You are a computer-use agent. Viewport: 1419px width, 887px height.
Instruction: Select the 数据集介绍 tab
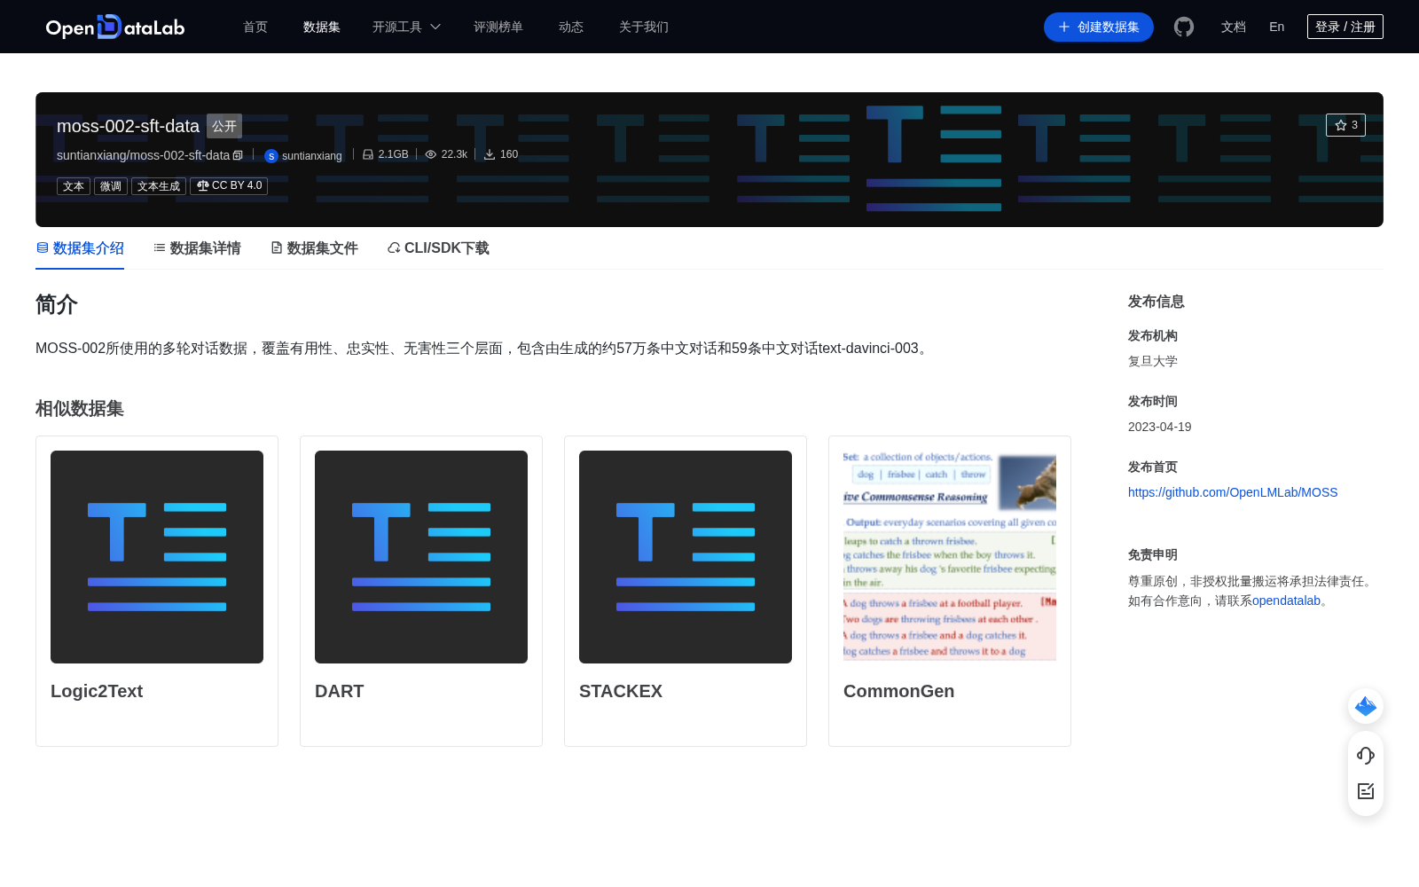(x=80, y=248)
